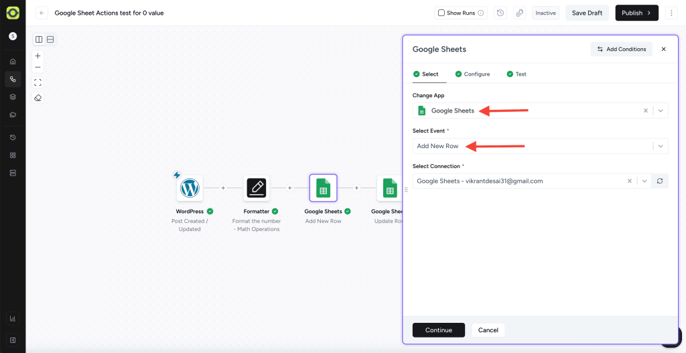
Task: Zoom in on canvas with plus icon
Action: pos(38,56)
